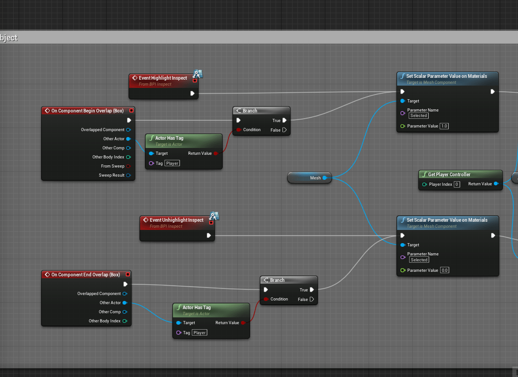
Task: Click the Overlapped Component pin on Begin Overlap node
Action: (128, 130)
